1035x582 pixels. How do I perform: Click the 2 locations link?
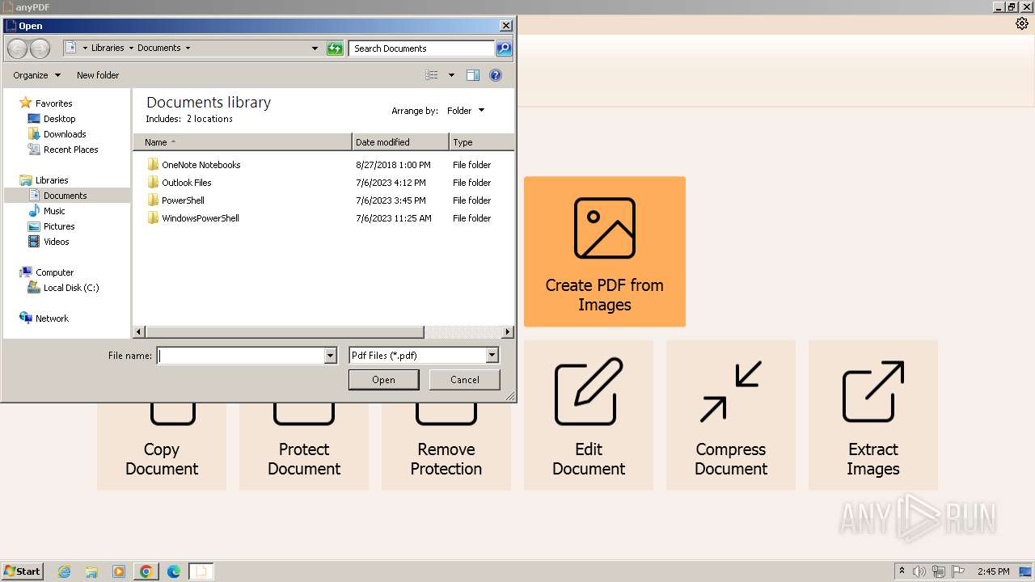point(209,119)
